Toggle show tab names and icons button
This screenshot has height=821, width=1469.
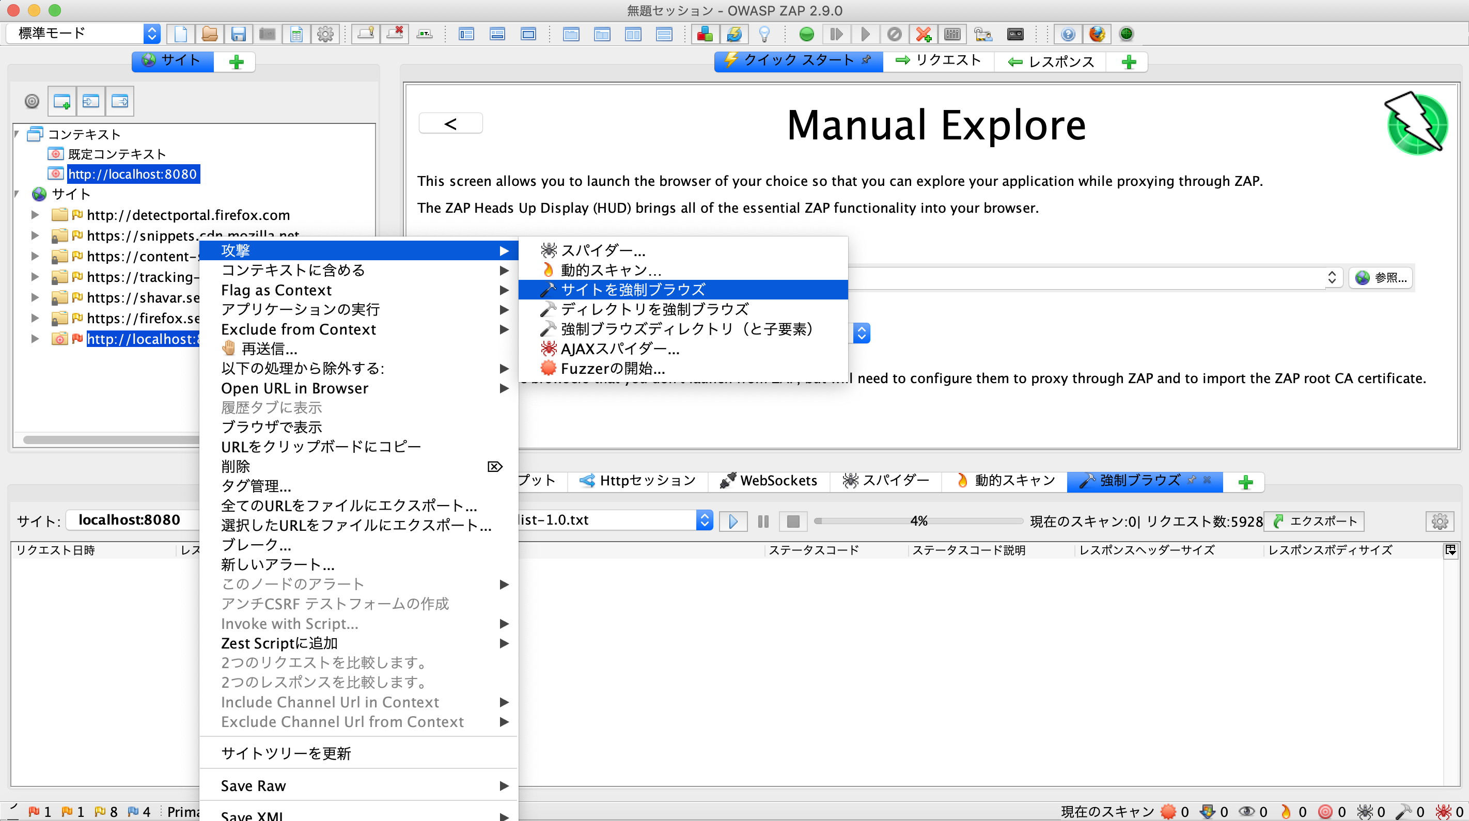425,34
